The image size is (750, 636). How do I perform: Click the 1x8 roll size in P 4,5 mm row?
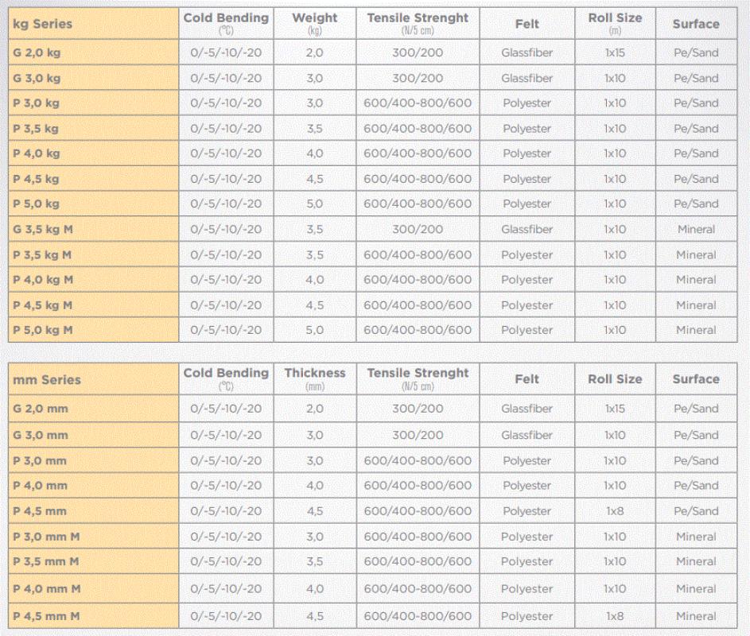(x=615, y=511)
